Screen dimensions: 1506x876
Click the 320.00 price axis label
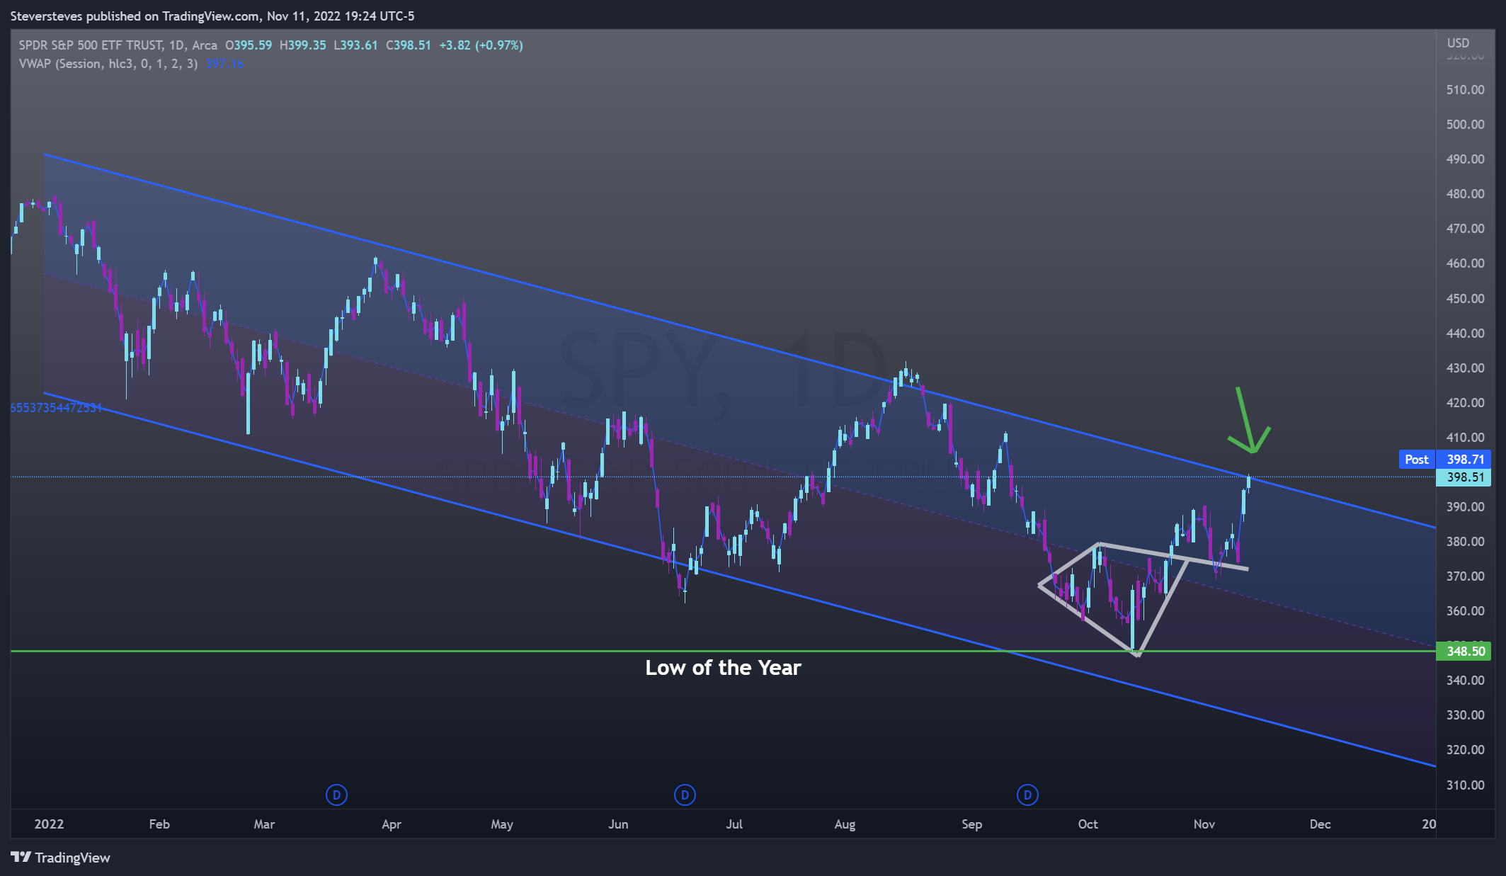click(1465, 750)
